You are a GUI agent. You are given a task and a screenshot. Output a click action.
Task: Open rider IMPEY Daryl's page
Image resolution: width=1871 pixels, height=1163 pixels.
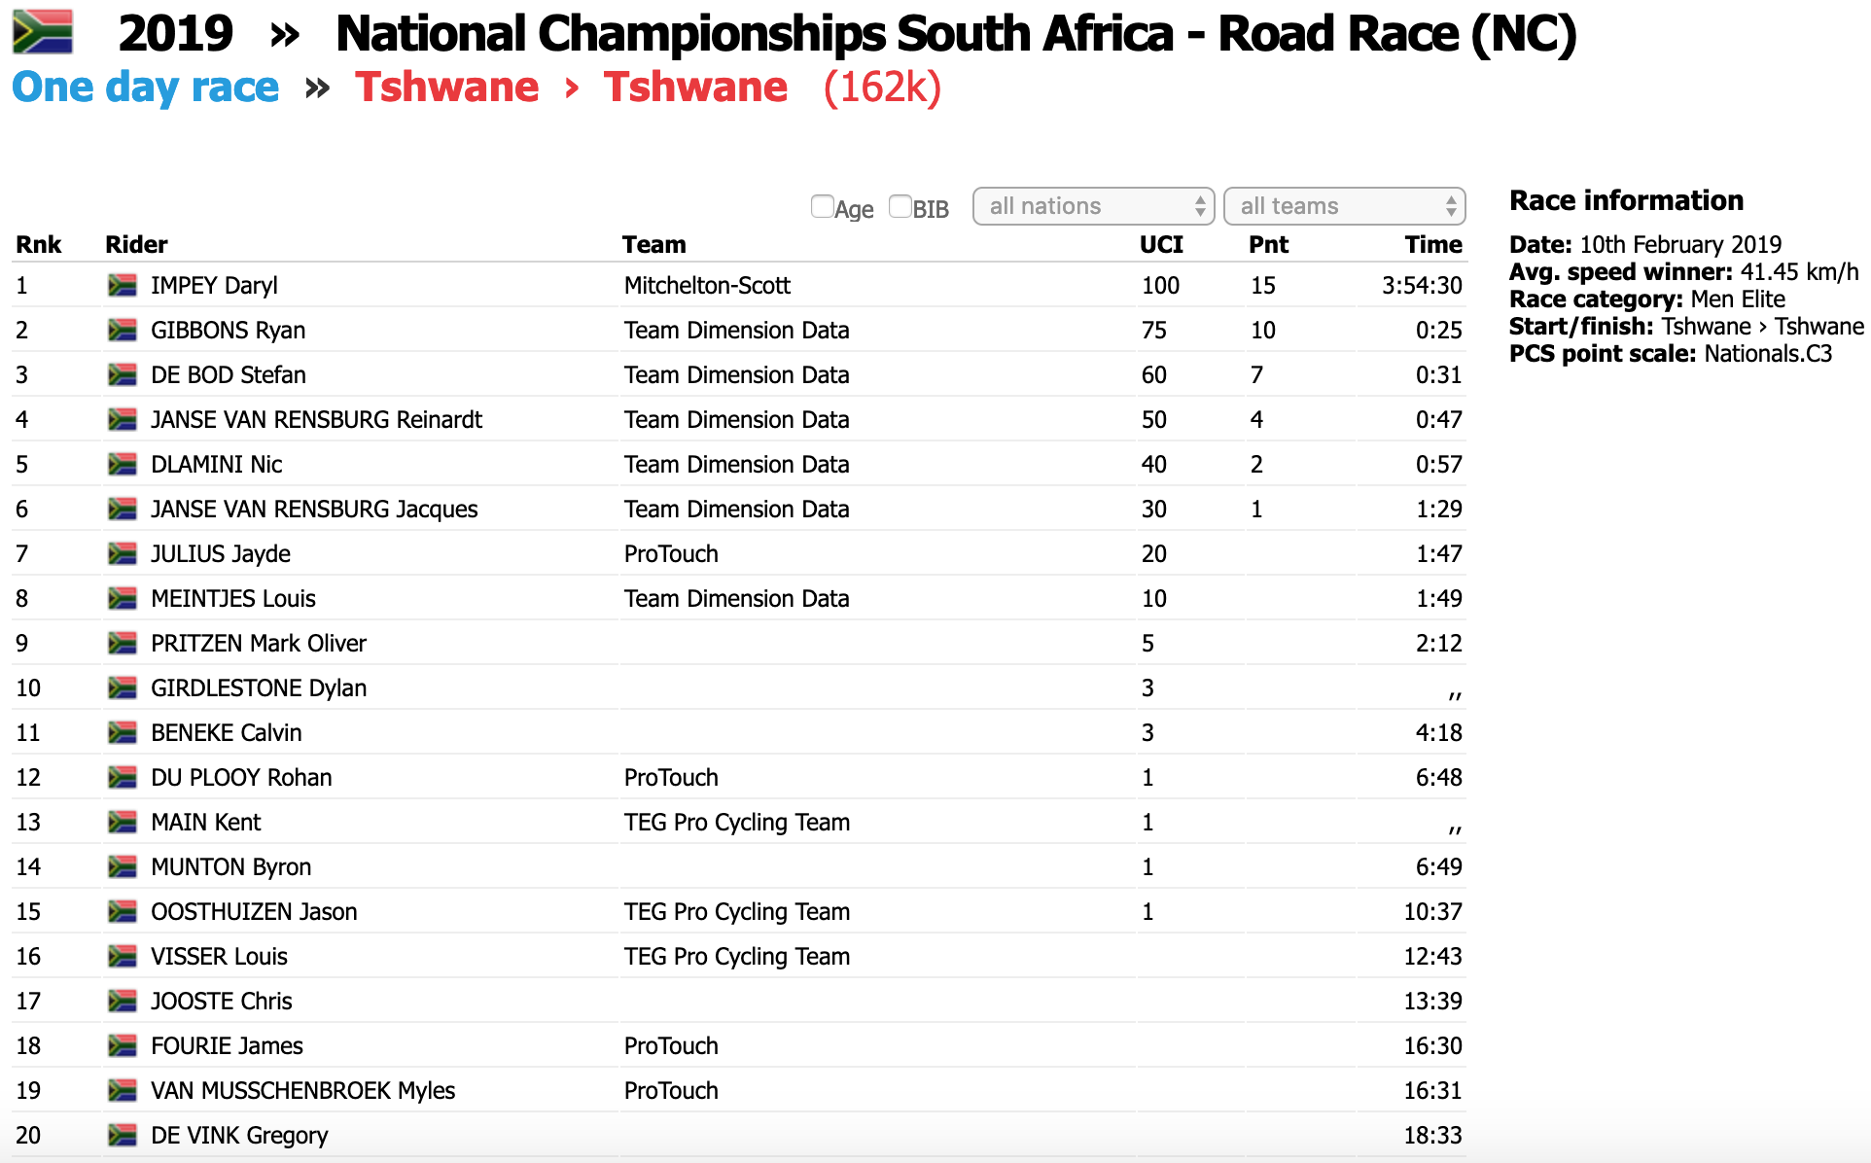click(214, 285)
